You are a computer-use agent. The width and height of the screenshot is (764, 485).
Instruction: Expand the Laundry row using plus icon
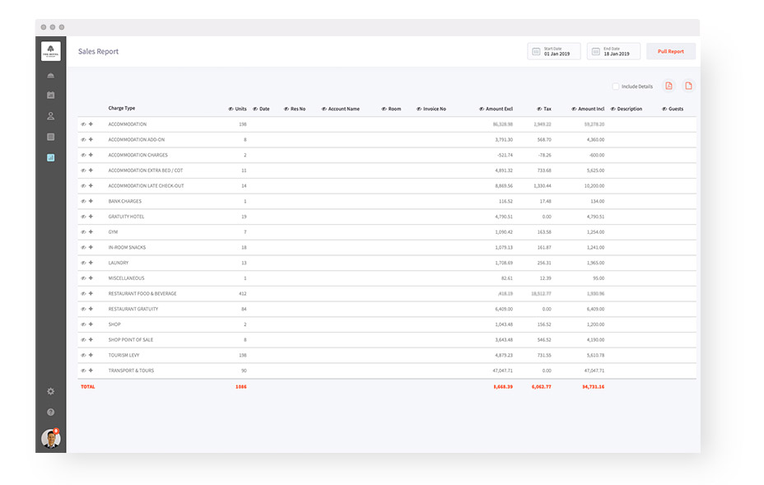(91, 263)
